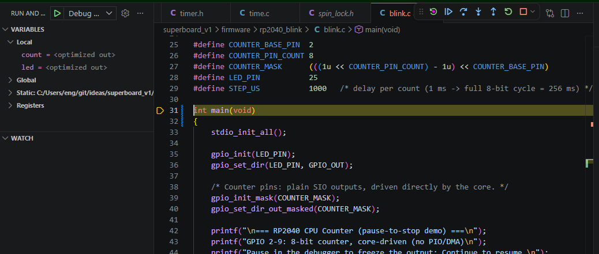Click stdio_init_all call on line 33
Viewport: 599px width, 254px height.
pos(242,132)
